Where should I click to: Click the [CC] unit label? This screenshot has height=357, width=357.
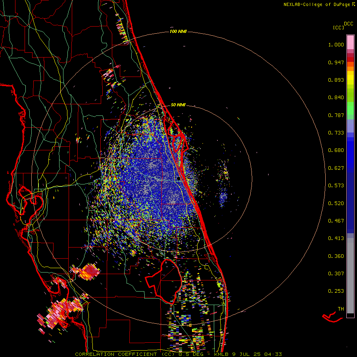tap(339, 27)
